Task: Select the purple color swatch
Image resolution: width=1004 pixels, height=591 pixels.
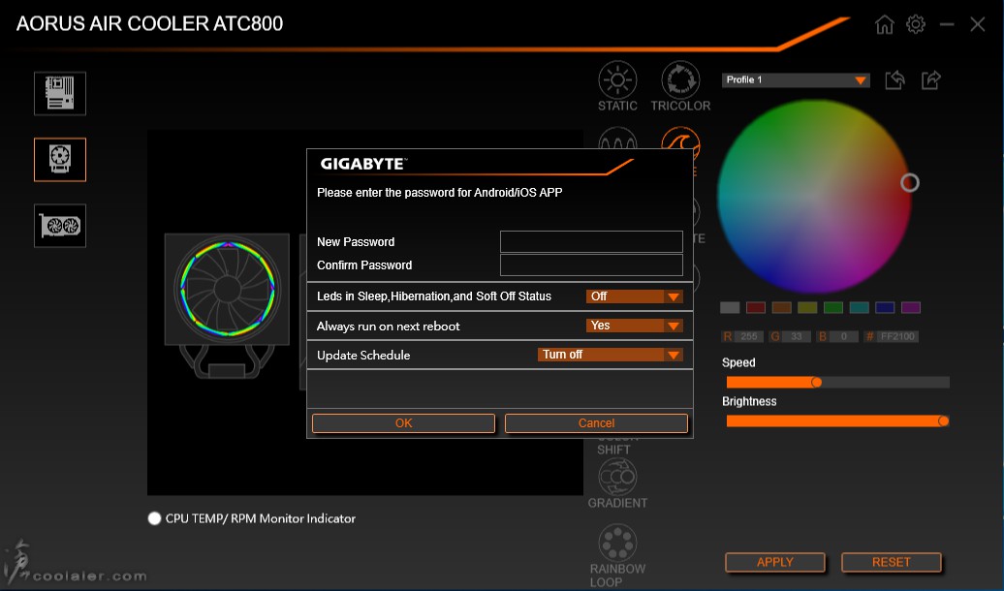Action: 911,308
